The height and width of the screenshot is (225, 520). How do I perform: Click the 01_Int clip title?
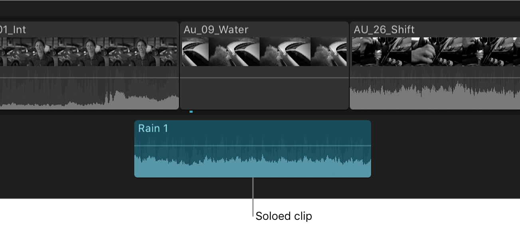[x=13, y=30]
